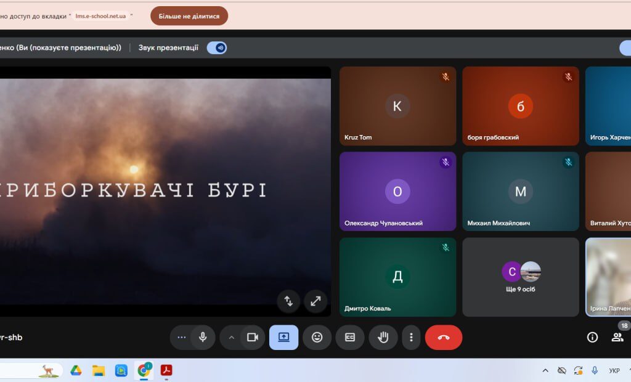Expand the presentation to fullscreen
Viewport: 631px width, 382px height.
point(315,301)
